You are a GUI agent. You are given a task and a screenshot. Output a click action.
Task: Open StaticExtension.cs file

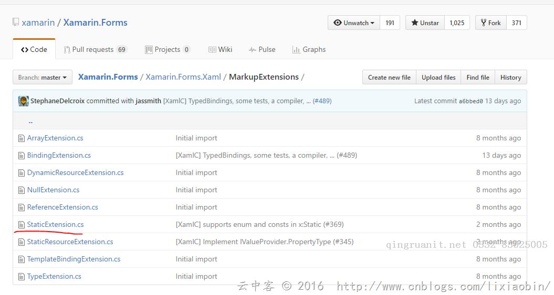[56, 224]
